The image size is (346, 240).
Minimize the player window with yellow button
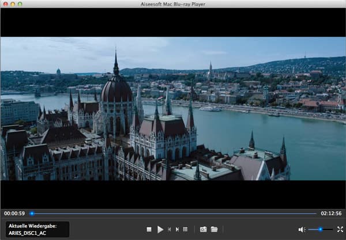pos(13,4)
